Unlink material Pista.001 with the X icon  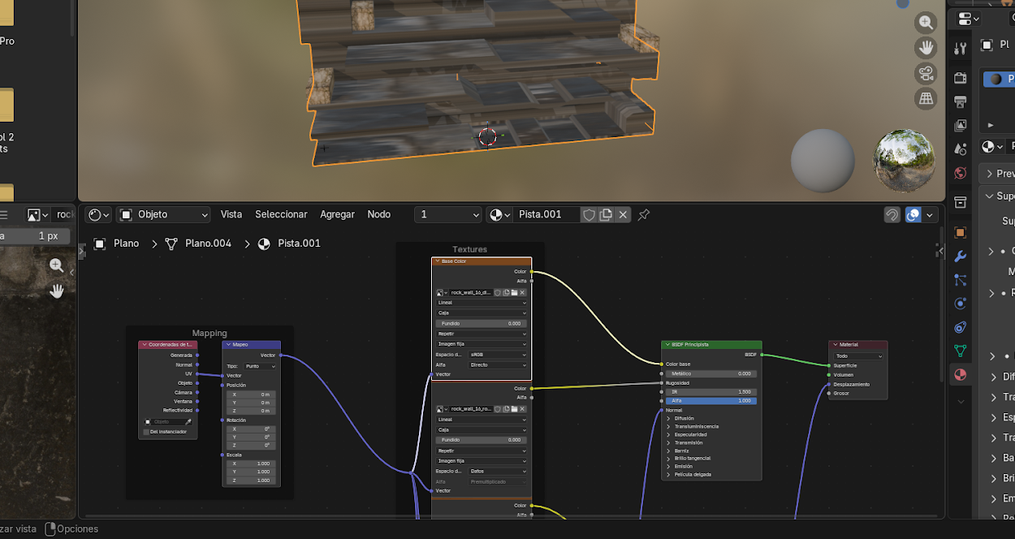coord(623,215)
